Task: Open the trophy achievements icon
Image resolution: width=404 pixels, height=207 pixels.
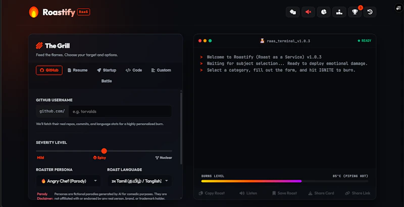Action: (355, 12)
